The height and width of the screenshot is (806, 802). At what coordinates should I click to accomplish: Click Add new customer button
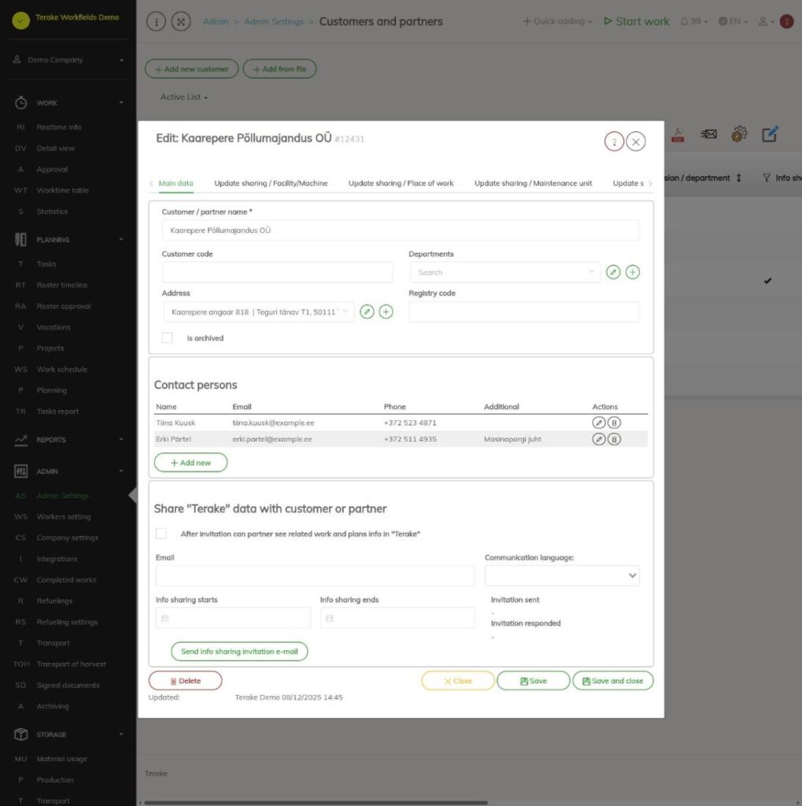192,69
